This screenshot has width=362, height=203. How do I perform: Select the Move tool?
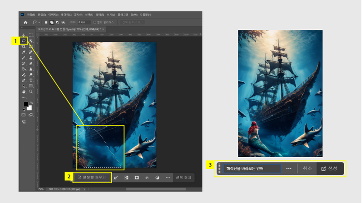(24, 35)
